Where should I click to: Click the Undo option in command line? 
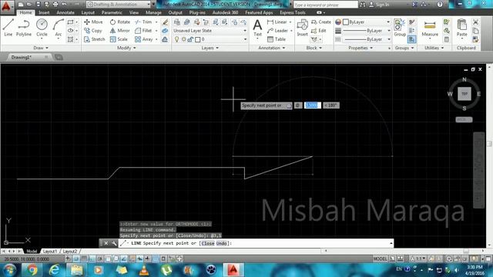222,243
